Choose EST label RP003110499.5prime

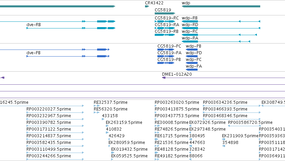[x=49, y=149]
